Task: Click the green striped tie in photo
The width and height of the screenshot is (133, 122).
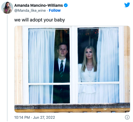Action: 61,69
